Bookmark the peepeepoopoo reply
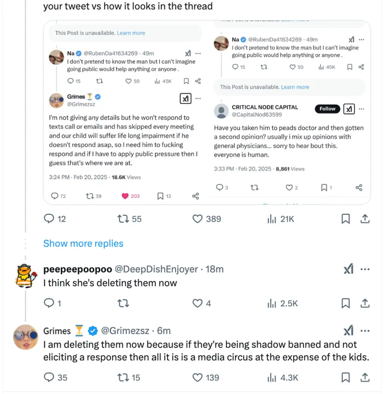 (346, 304)
